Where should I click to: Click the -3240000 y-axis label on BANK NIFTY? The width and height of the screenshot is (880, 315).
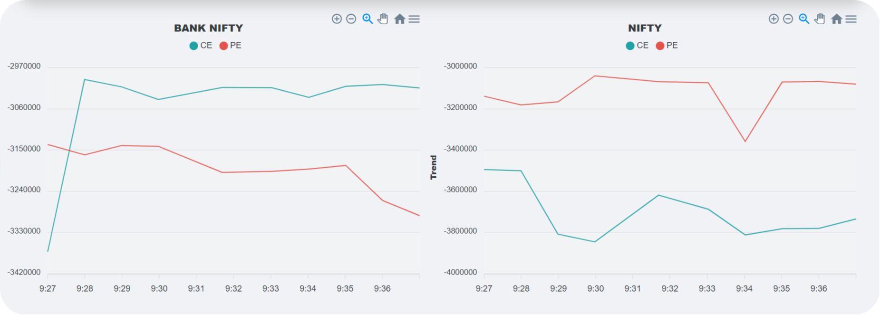pos(24,190)
